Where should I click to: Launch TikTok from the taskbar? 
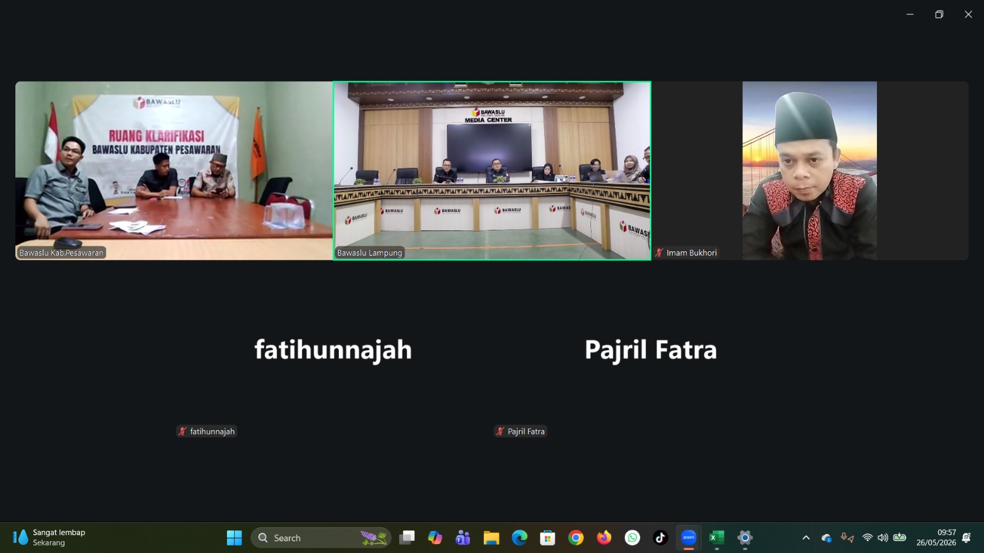pyautogui.click(x=661, y=538)
